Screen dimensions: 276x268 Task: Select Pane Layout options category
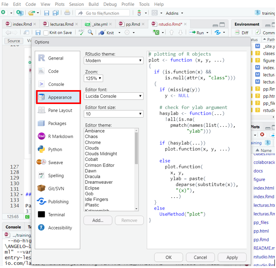pos(57,110)
